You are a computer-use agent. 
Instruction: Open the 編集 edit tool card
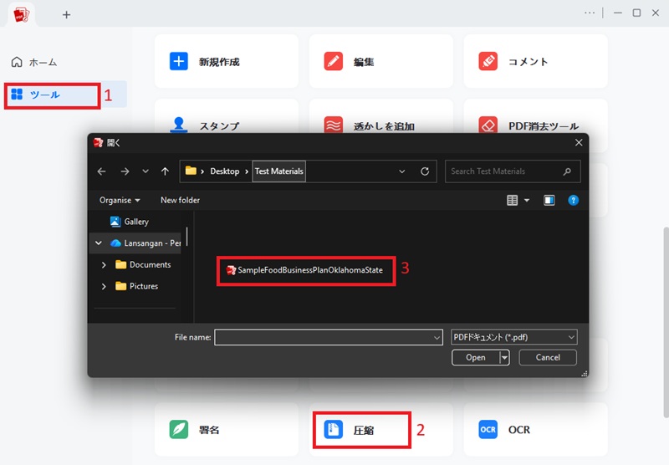pos(380,61)
